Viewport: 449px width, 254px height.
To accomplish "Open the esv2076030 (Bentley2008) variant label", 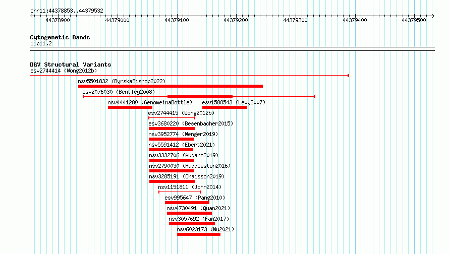I will [119, 92].
